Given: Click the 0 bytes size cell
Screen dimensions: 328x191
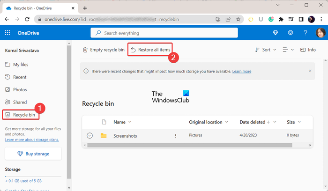Looking at the screenshot, I should 293,135.
